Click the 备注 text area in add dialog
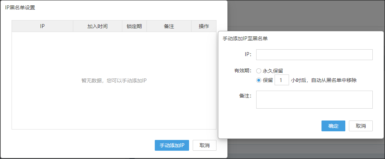The width and height of the screenshot is (385, 159). [x=314, y=100]
